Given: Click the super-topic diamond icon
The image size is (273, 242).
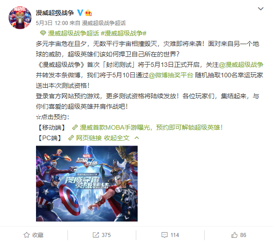Looking at the screenshot, I should click(x=43, y=33).
